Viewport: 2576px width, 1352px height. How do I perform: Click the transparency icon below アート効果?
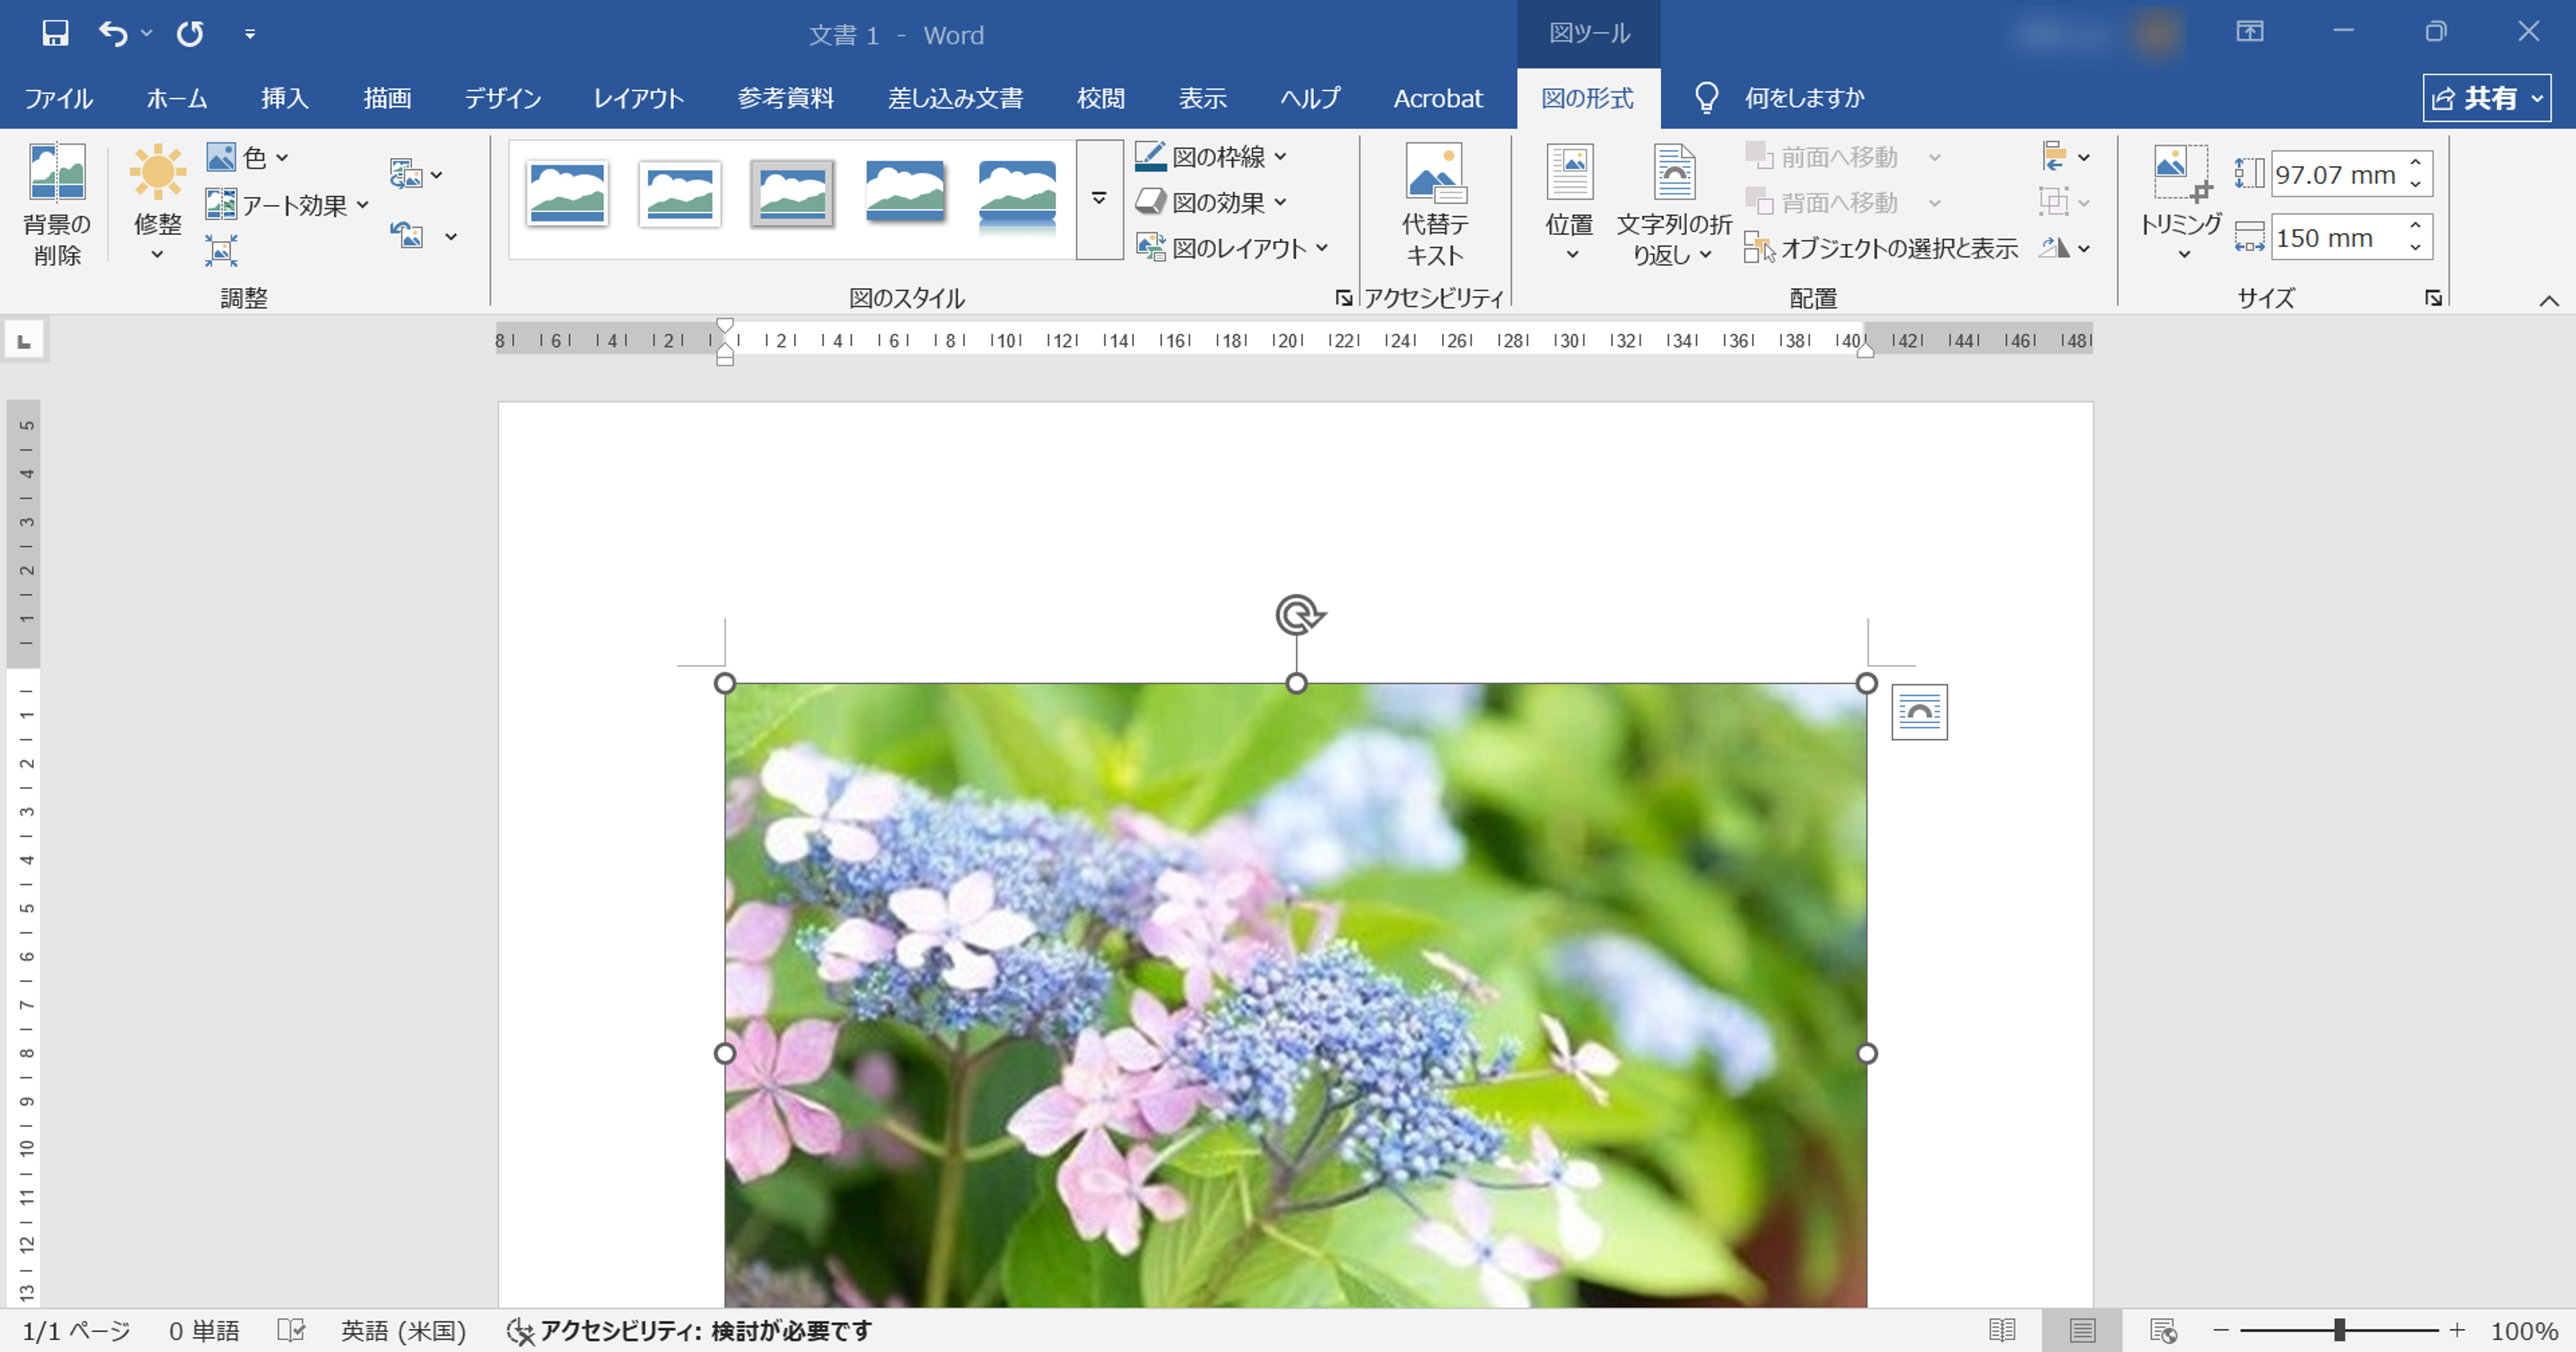(221, 250)
